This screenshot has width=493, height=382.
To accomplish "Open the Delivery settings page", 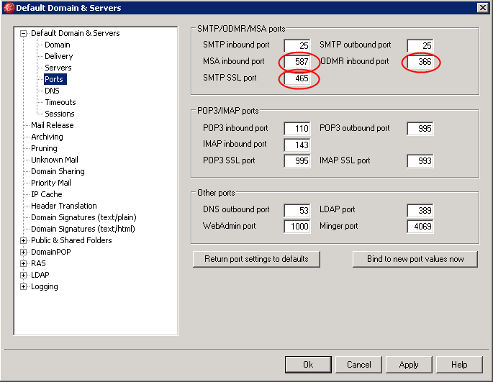I will (59, 56).
